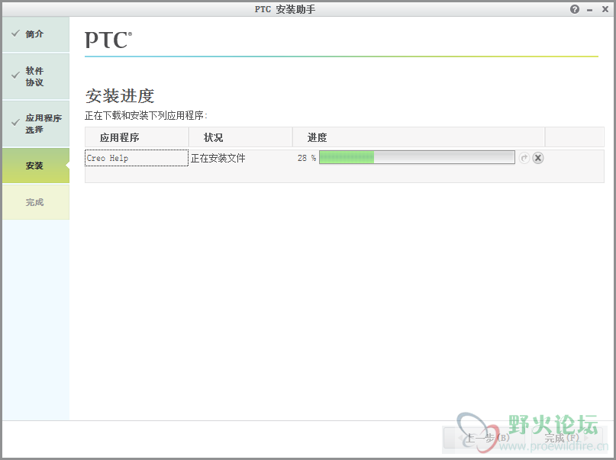
Task: Select the 应用程序选择 sidebar step
Action: (36, 124)
